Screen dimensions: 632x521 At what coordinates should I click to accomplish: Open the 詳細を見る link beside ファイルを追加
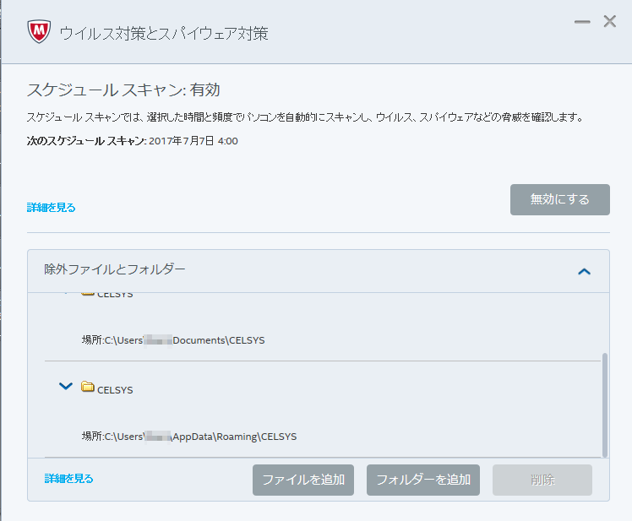(69, 479)
